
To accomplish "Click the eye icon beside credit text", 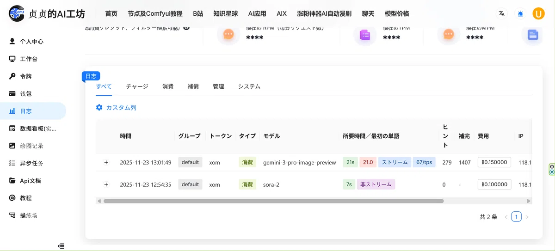I will pyautogui.click(x=186, y=27).
